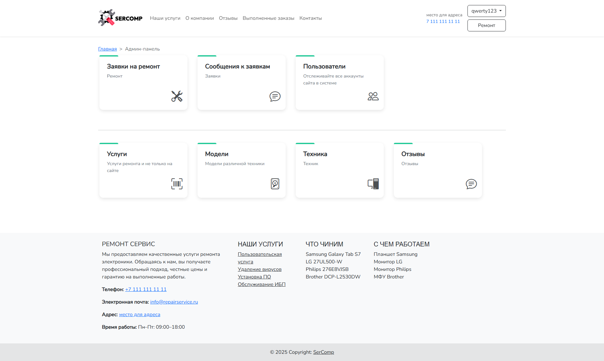Open the О компании nav item

pos(199,18)
